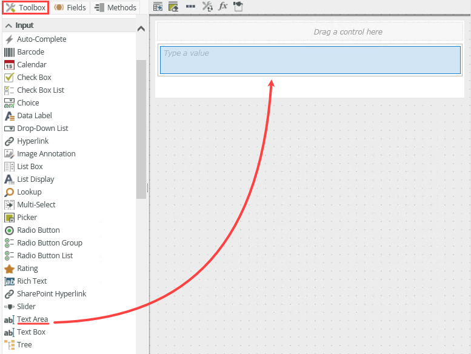Click the 'Calendar' label
Screen dimensions: 471x354
[x=32, y=65]
